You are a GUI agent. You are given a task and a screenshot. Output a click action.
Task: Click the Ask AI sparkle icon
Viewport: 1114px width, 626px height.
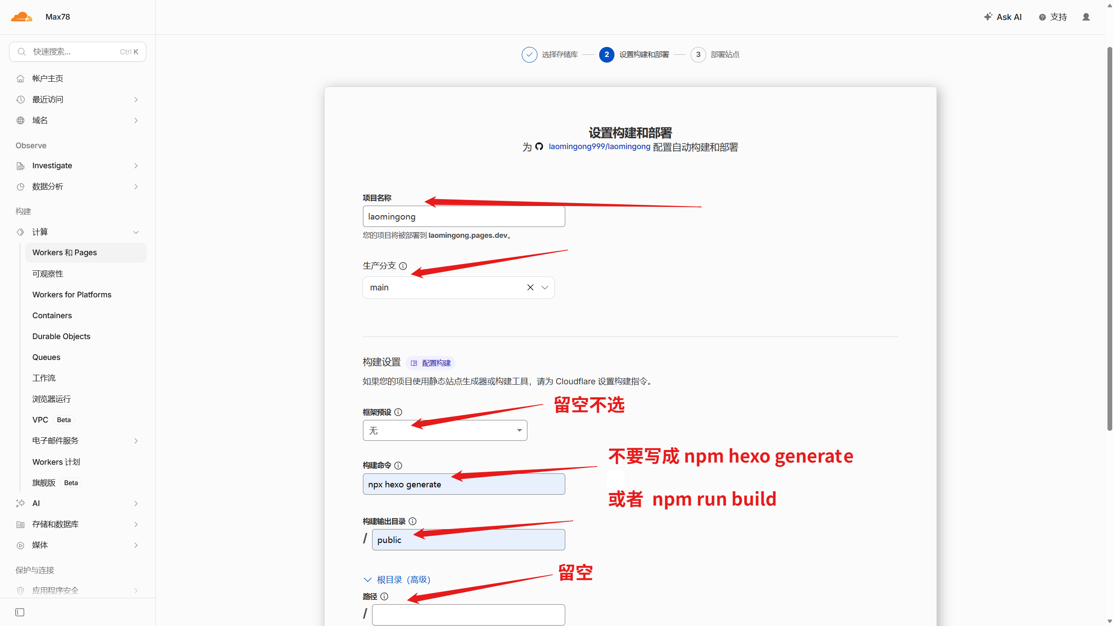tap(988, 17)
